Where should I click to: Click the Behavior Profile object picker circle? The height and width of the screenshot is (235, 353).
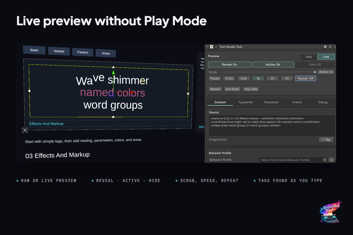tap(325, 160)
